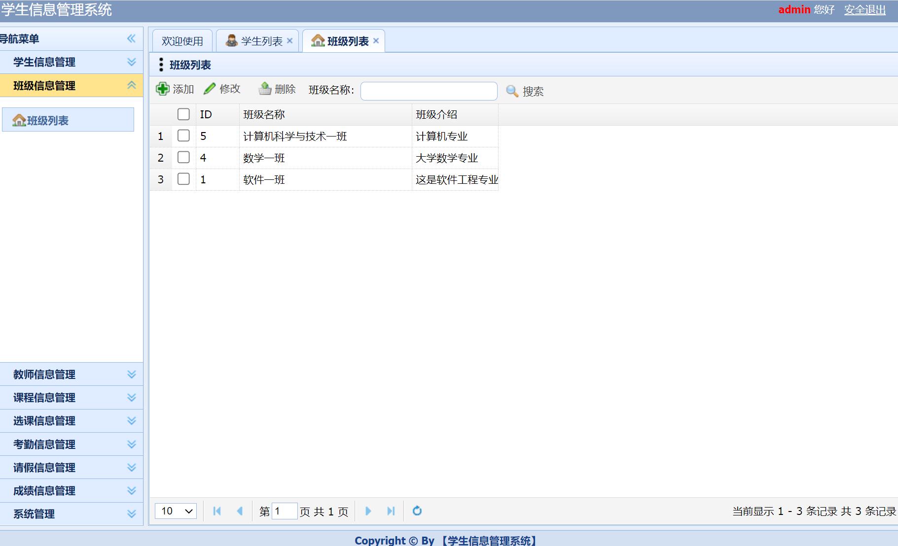Screen dimensions: 898x546
Task: Click the 班级列表 home icon in sidebar
Action: (19, 119)
